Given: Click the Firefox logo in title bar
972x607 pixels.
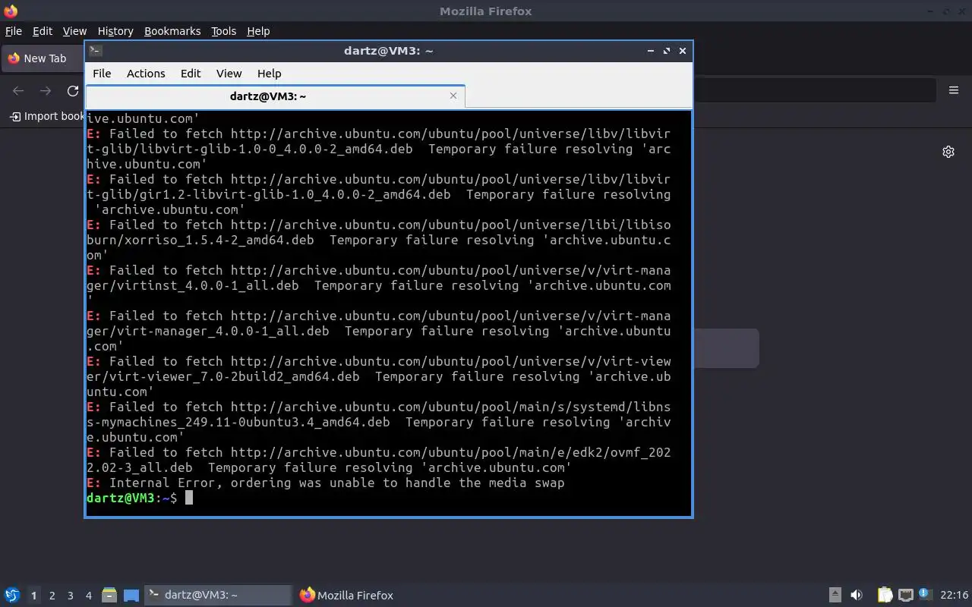Looking at the screenshot, I should [x=11, y=11].
